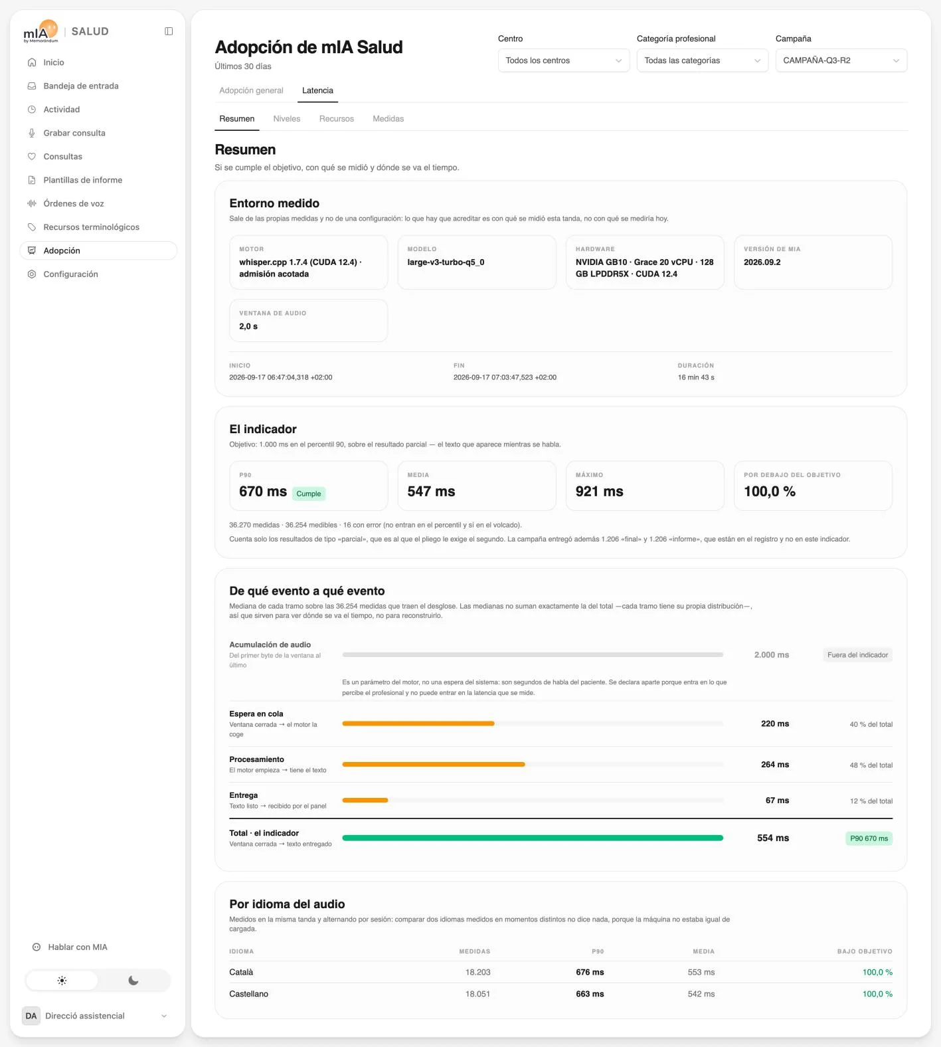Open Plantillas de informe in the sidebar
Screen dimensions: 941x1047
click(98, 180)
